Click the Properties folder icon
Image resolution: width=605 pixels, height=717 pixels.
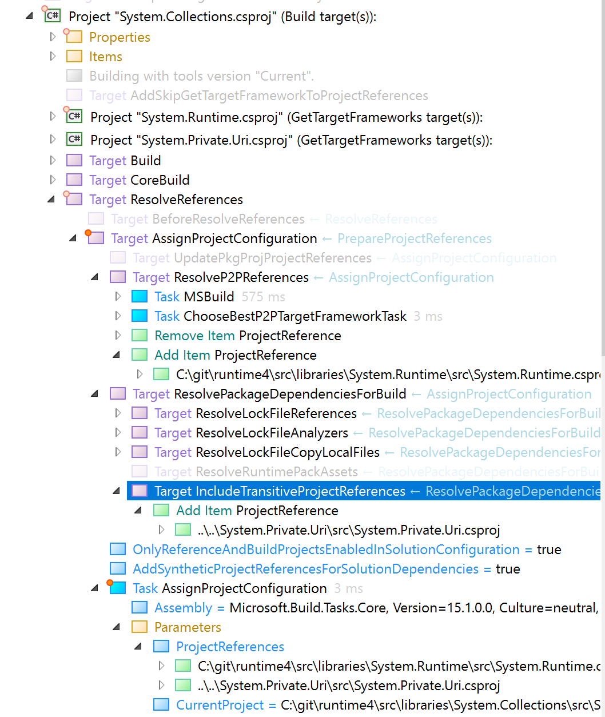(x=74, y=37)
